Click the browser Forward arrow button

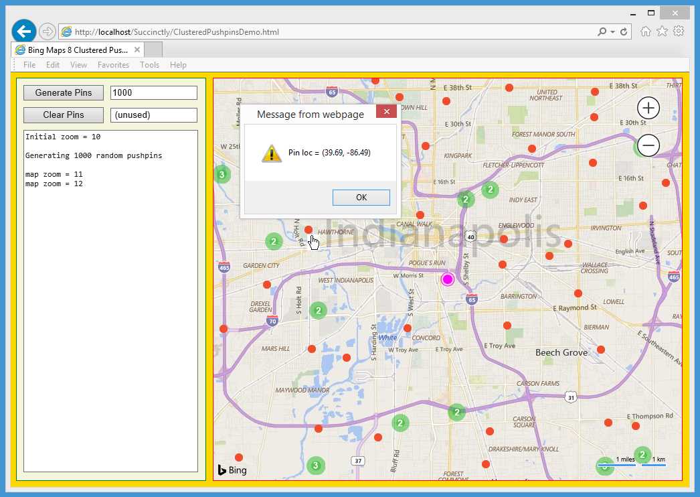47,31
